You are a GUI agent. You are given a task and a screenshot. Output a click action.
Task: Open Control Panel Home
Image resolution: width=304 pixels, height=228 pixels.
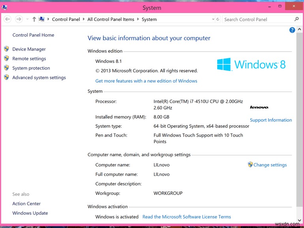[x=33, y=35]
